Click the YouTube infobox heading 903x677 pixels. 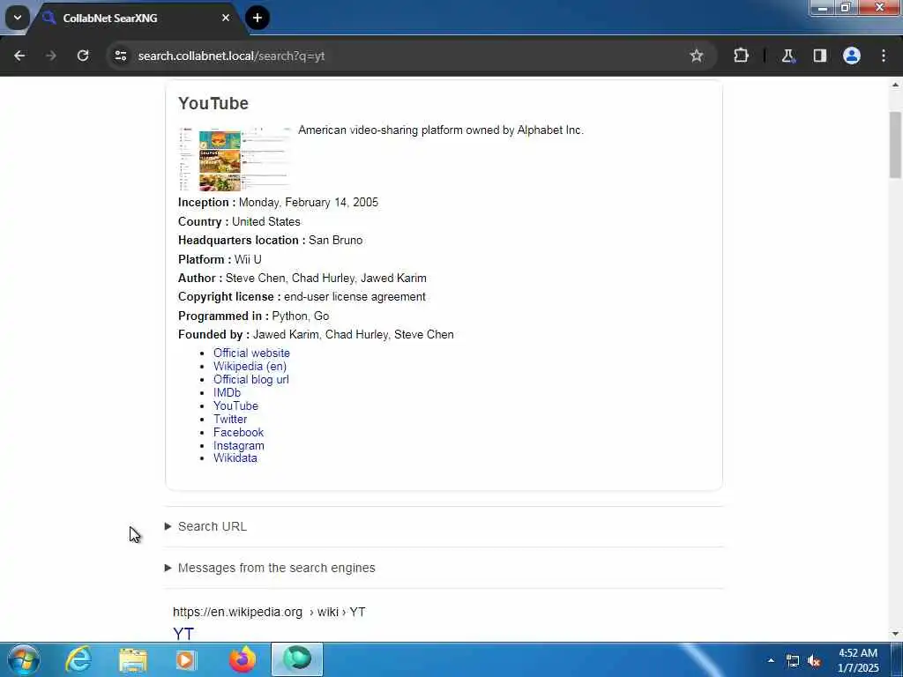213,103
